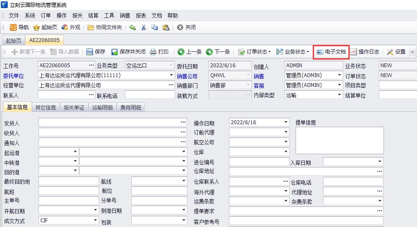Expand the 业务状态 dropdown menu

(x=293, y=52)
